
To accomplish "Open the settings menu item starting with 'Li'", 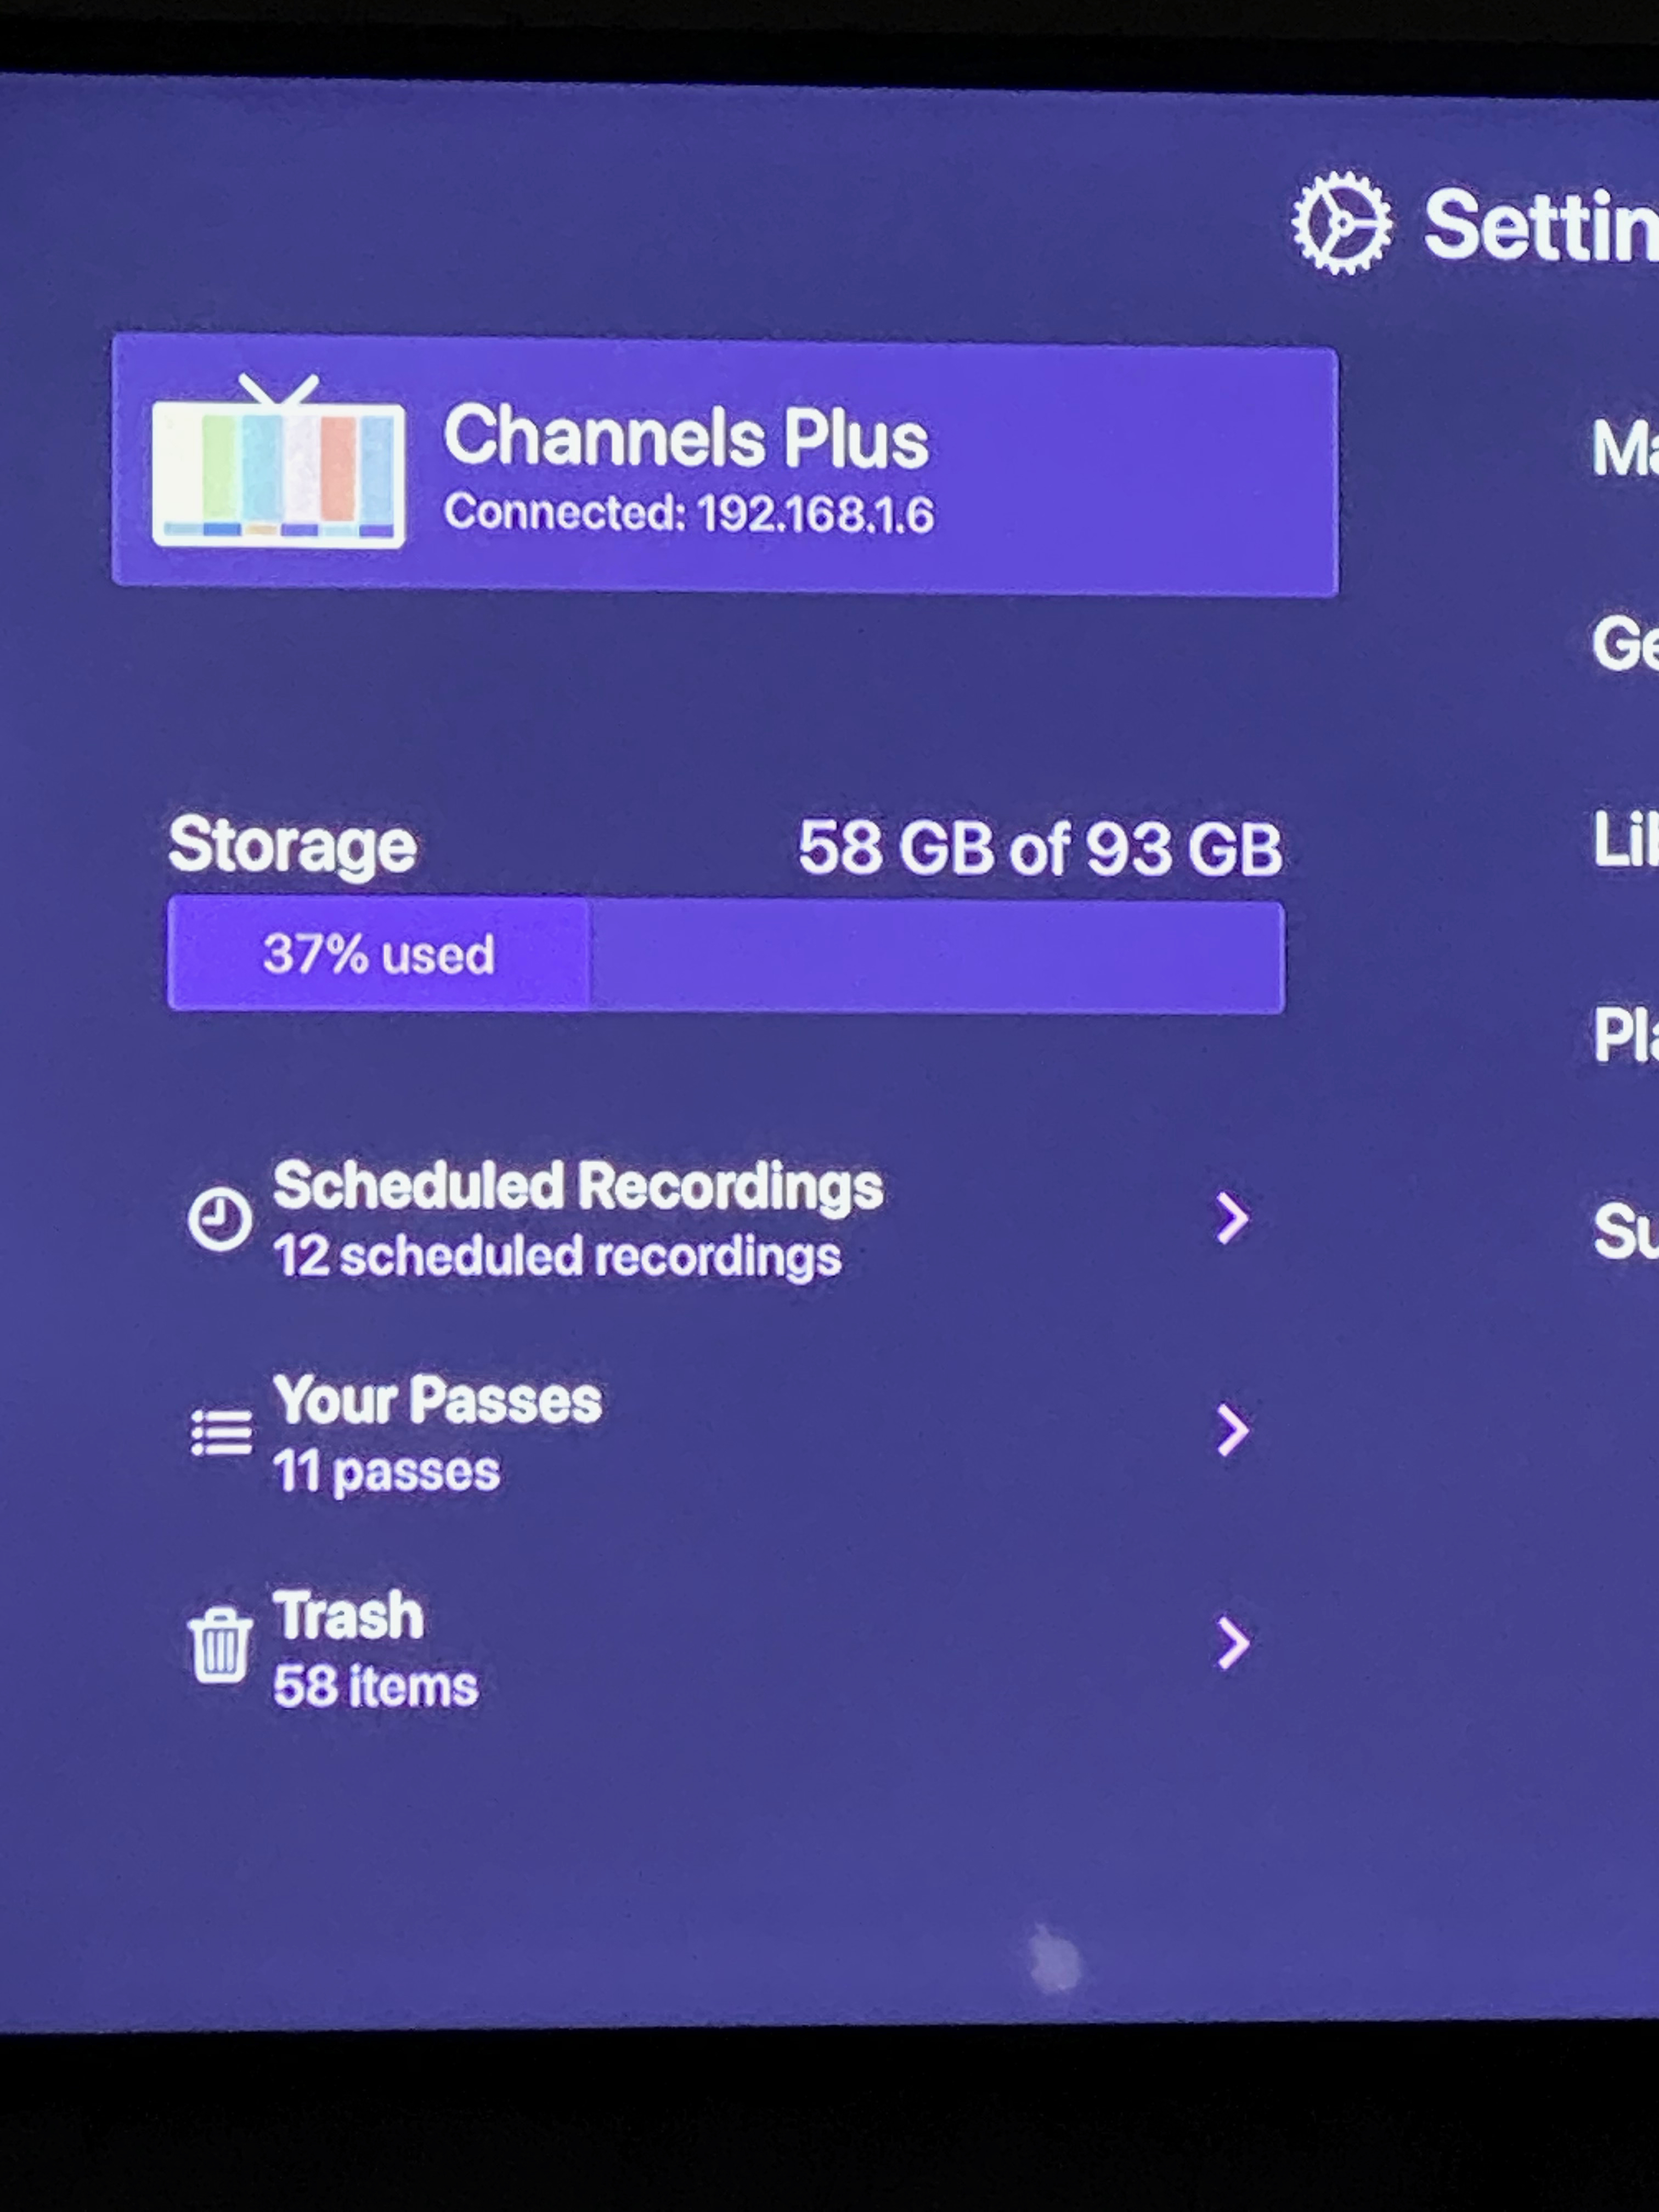I will point(1625,839).
